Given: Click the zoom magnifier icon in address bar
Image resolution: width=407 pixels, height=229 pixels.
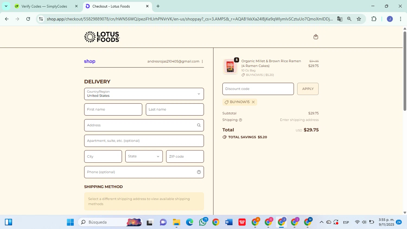Looking at the screenshot, I should tap(349, 19).
